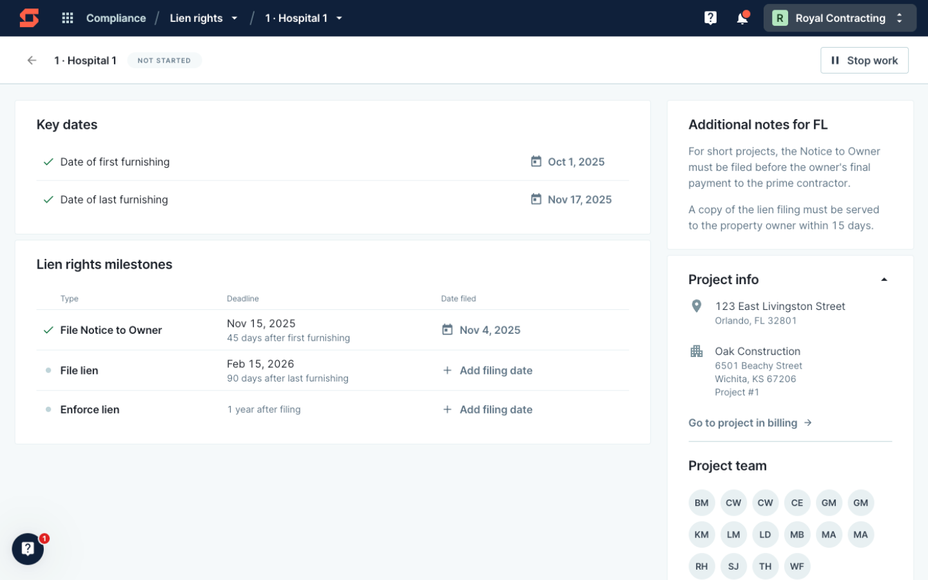The height and width of the screenshot is (580, 928).
Task: Click the building icon beside Oak Construction
Action: pos(696,351)
